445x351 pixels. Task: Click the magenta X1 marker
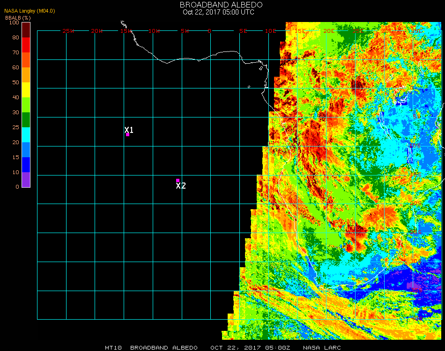tap(128, 134)
